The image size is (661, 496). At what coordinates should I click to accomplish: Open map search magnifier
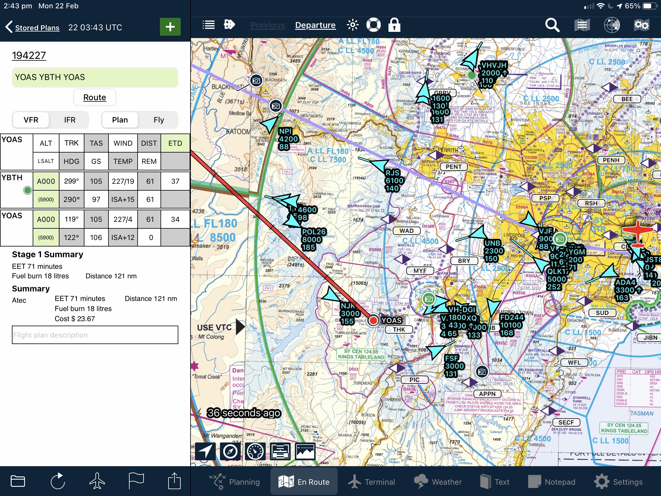click(552, 25)
